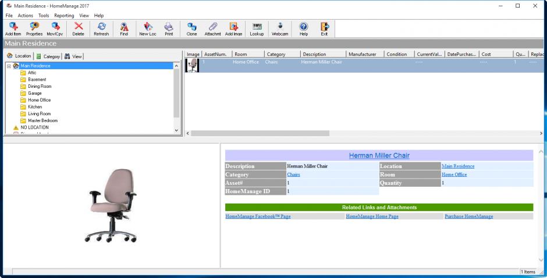
Task: Create a new location with New Loc
Action: 147,28
